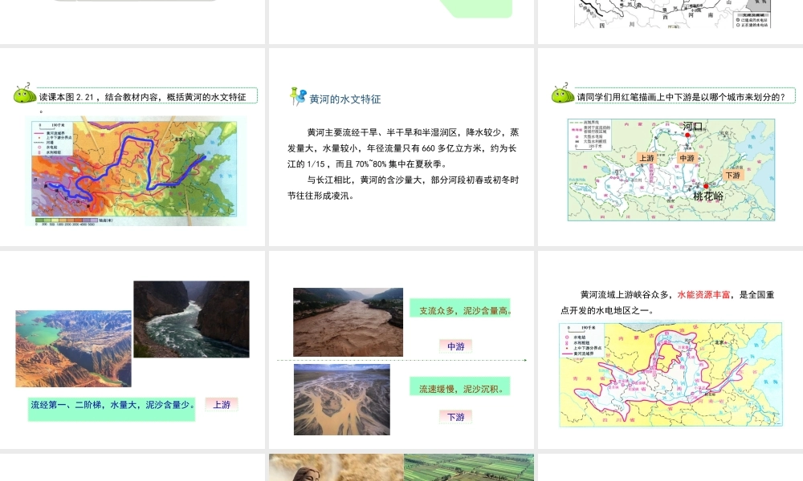The image size is (803, 481).
Task: Select the yellow hydropower basin map
Action: [671, 374]
